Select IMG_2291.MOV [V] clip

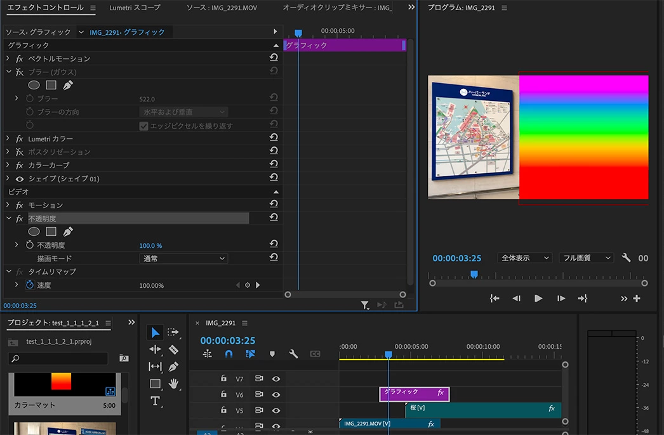pos(390,423)
